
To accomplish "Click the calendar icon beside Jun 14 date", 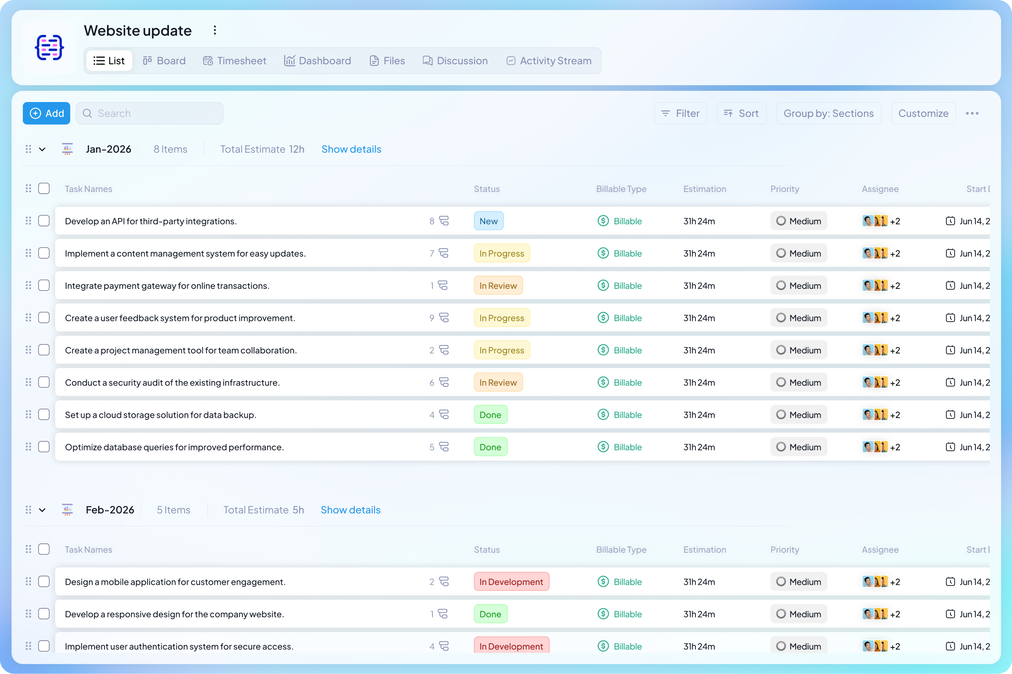I will coord(950,221).
